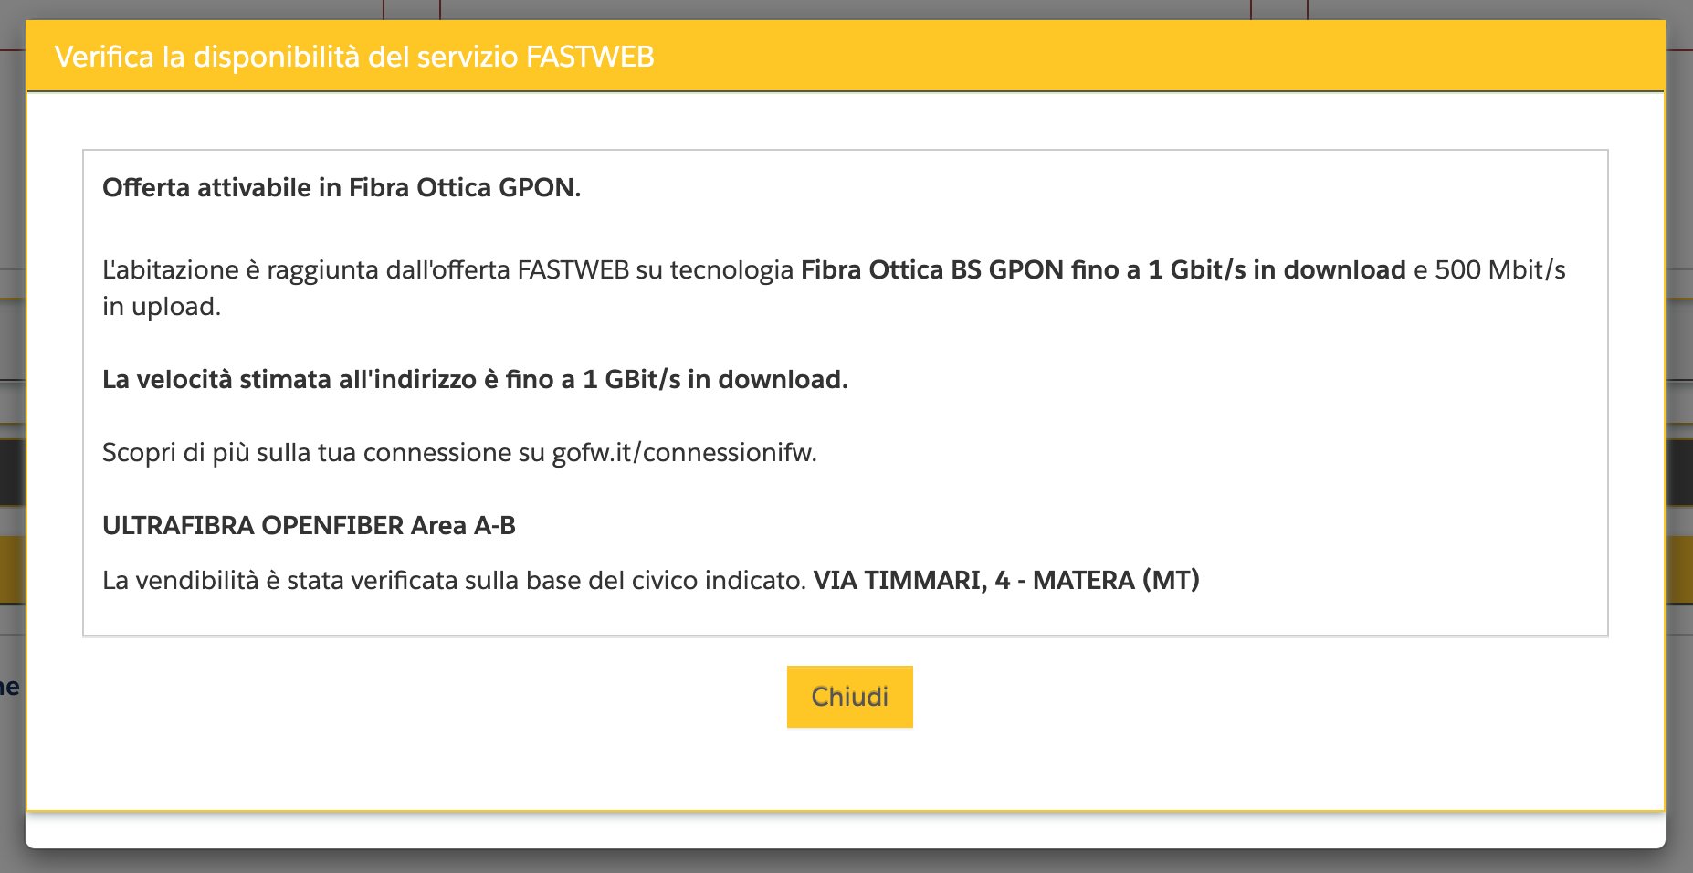Click the 'Scopri di più sulla tua connessione' line

459,453
